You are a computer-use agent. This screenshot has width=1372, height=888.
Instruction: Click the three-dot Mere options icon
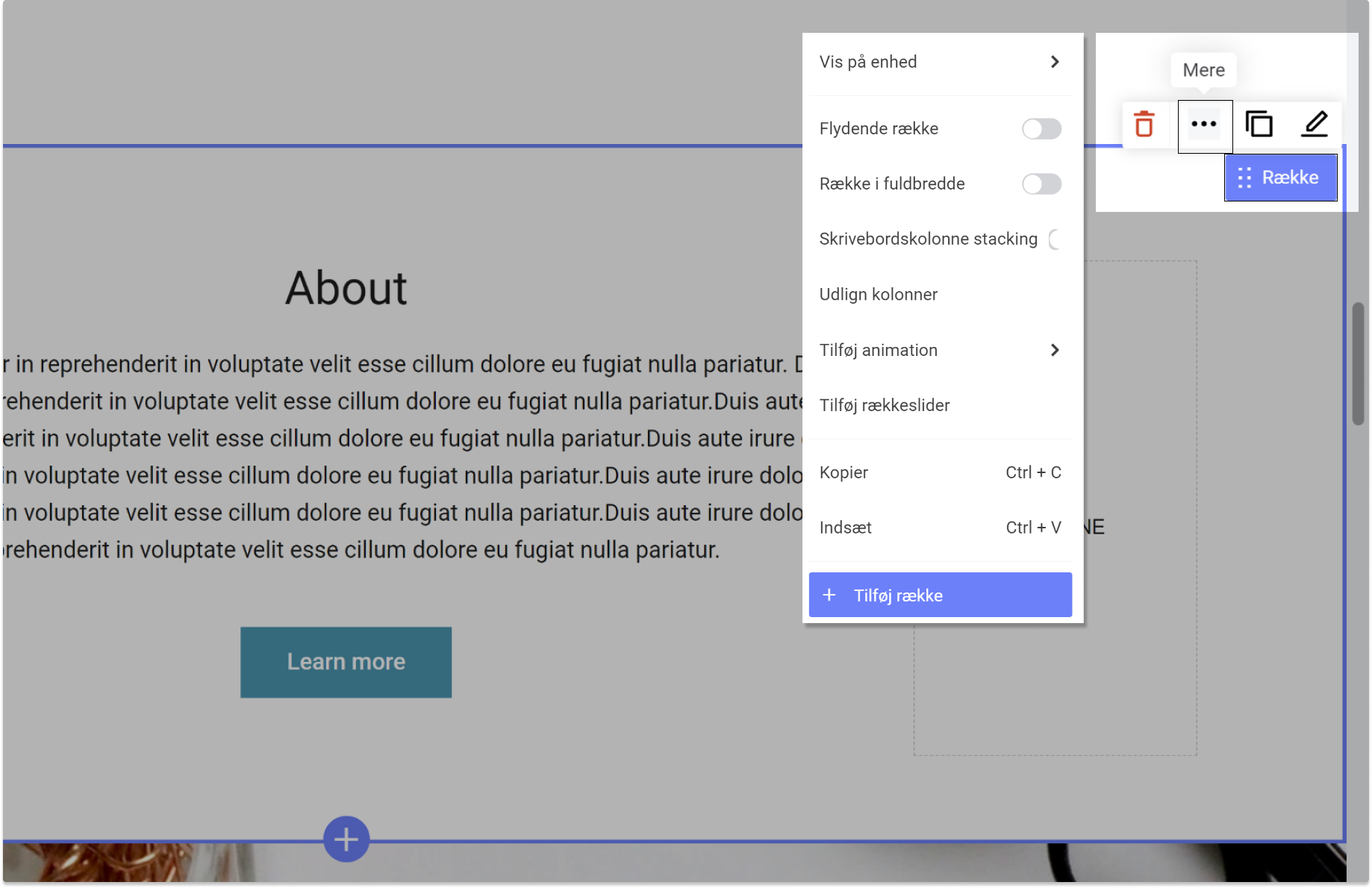pyautogui.click(x=1204, y=125)
